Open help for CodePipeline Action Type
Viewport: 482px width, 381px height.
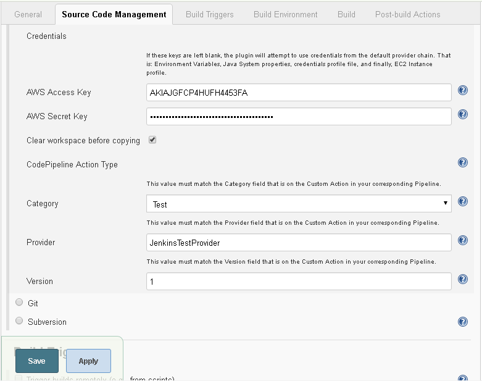pyautogui.click(x=463, y=162)
